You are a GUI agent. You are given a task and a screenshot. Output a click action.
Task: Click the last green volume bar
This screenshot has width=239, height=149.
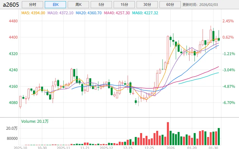(x=219, y=136)
